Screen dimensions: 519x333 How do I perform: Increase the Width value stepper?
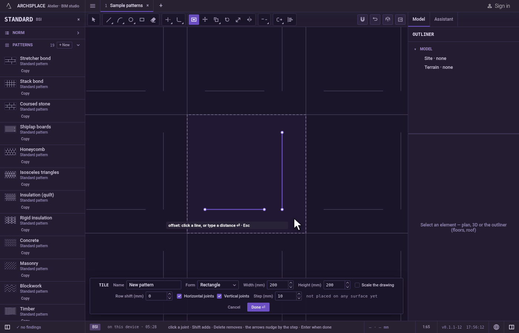(291, 283)
